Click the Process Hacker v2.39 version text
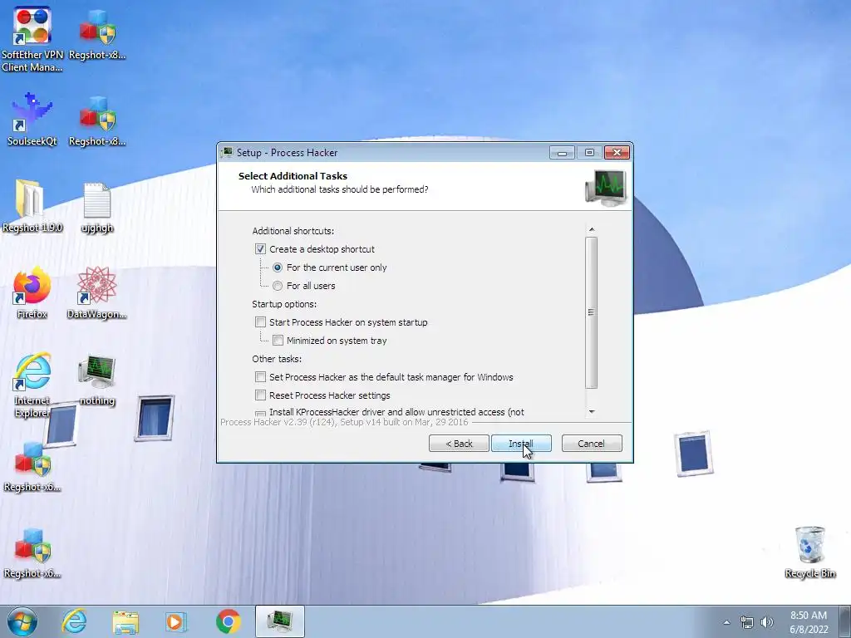This screenshot has height=638, width=851. tap(344, 422)
